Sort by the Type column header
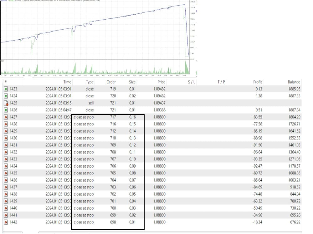The width and height of the screenshot is (313, 234). tap(90, 82)
